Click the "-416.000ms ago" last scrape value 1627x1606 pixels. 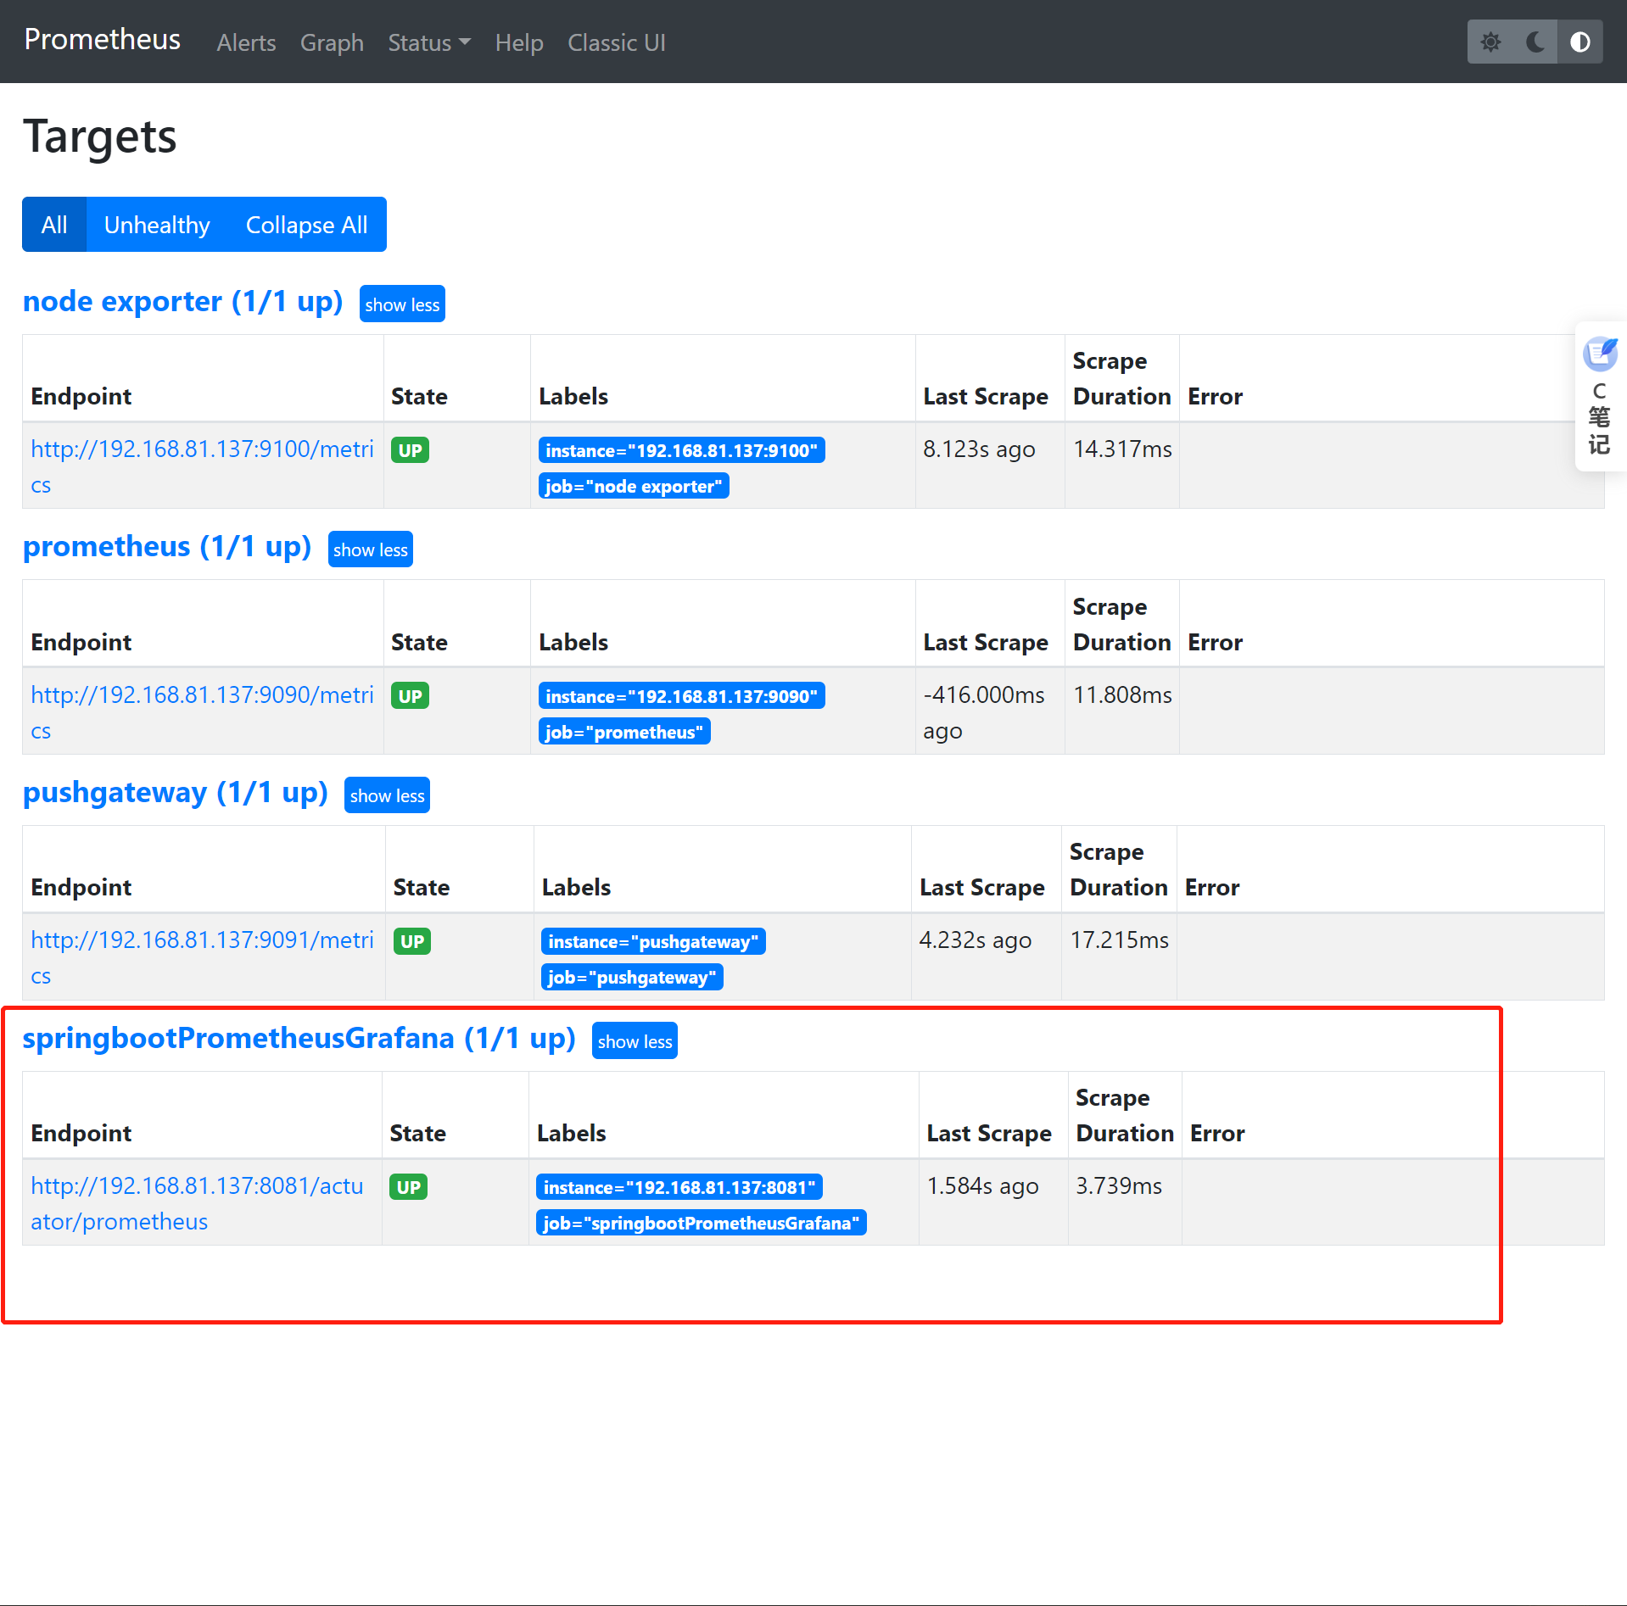984,712
